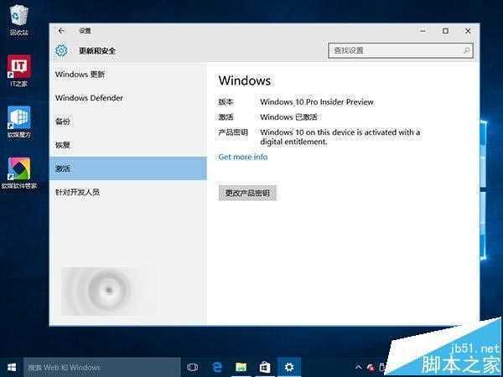
Task: Click the Windows heading in activation pane
Action: 245,80
